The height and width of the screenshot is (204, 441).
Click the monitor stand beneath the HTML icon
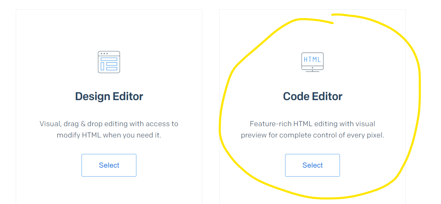point(313,71)
